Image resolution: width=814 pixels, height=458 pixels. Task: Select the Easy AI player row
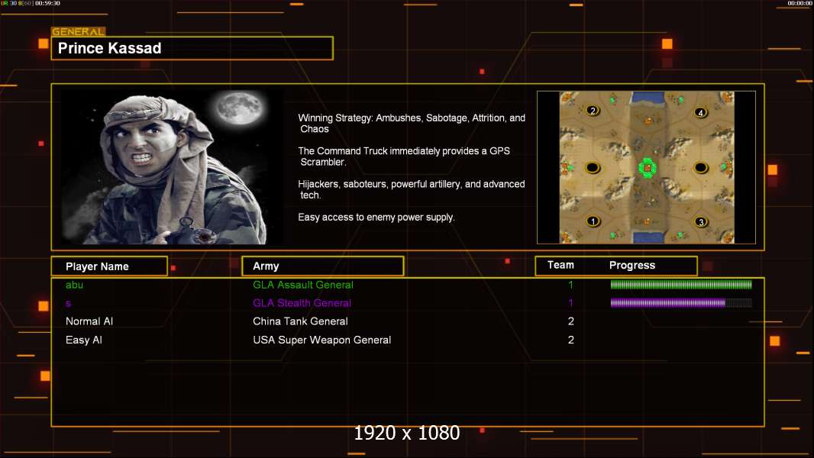tap(408, 340)
